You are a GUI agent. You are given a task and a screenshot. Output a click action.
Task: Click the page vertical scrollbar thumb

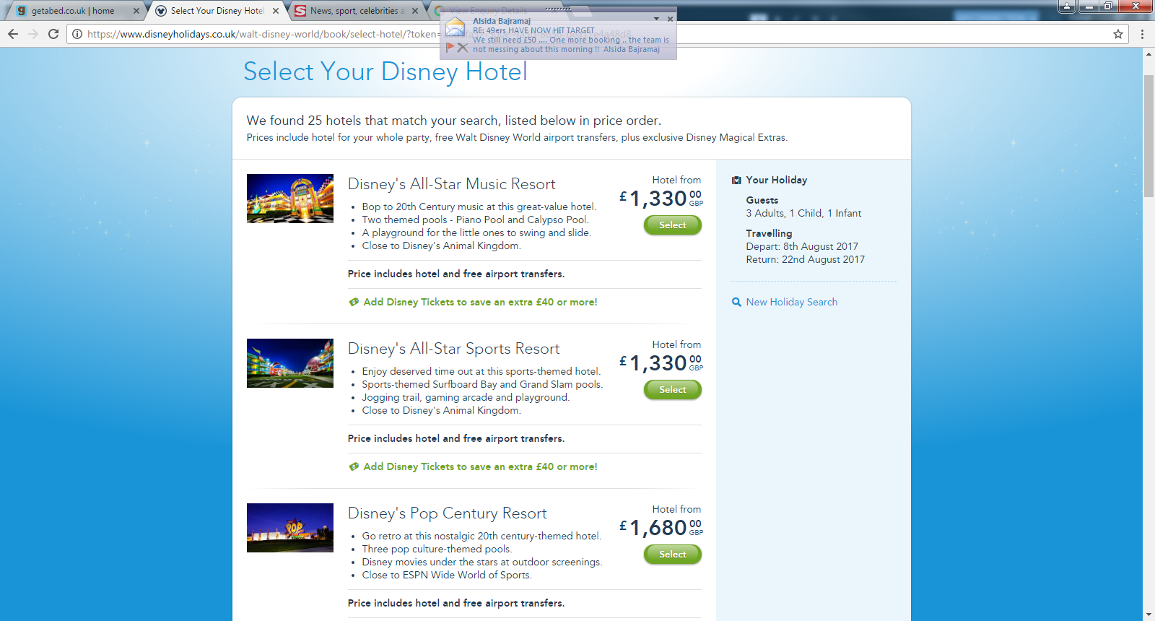pos(1149,137)
